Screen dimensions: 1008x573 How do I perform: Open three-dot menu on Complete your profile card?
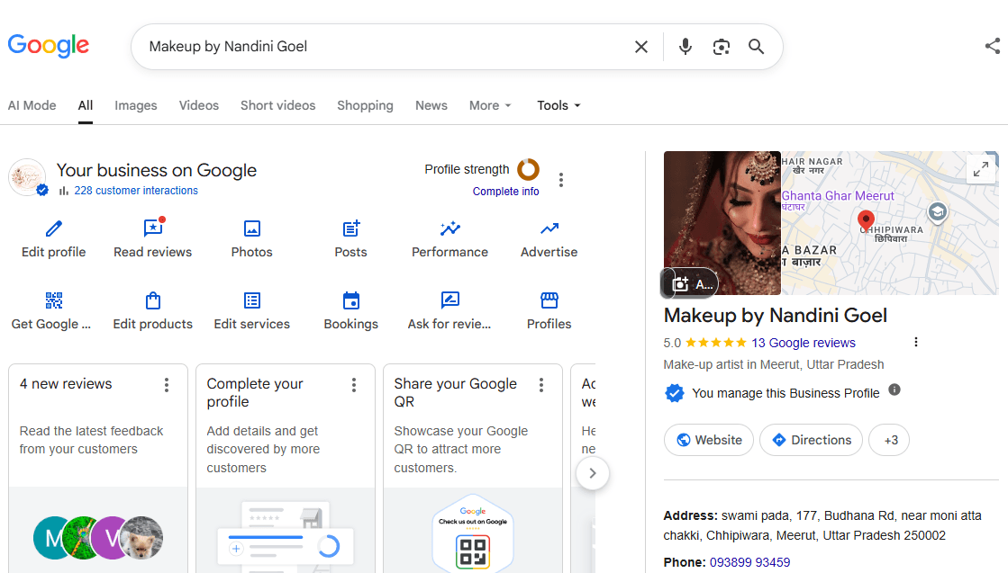coord(354,385)
